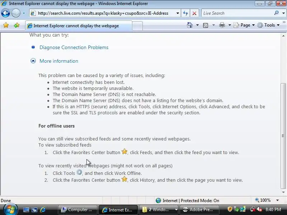Open the Windows Start orb
Image resolution: width=287 pixels, height=215 pixels.
(x=10, y=210)
